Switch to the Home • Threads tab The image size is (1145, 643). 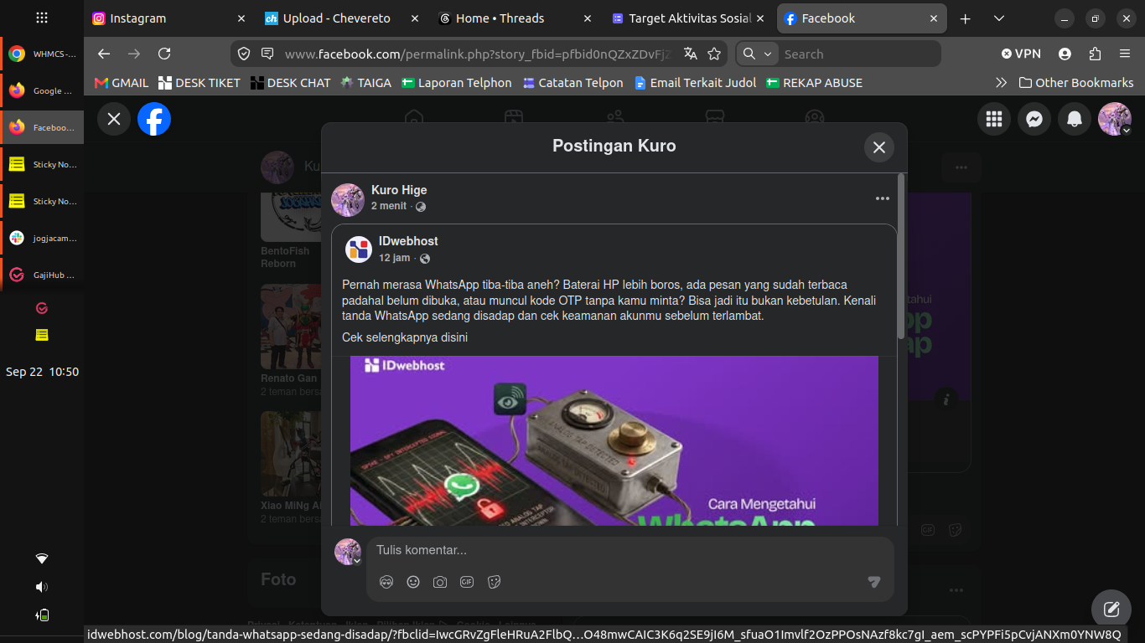point(500,18)
